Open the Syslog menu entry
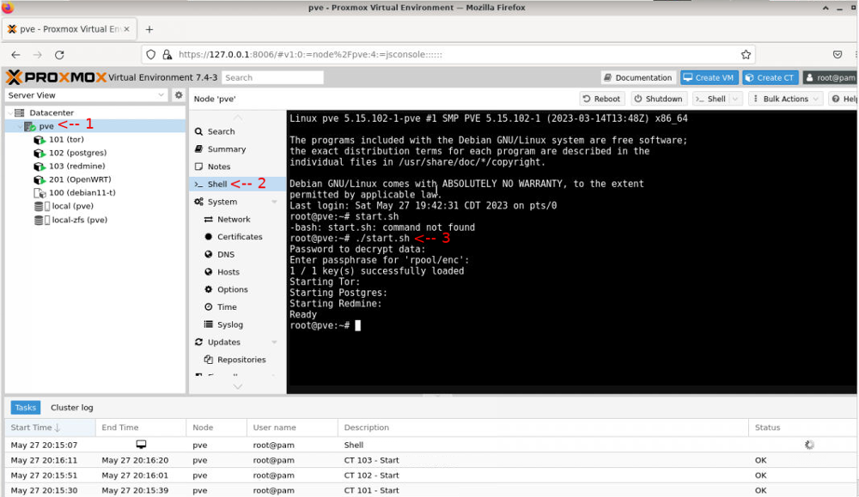 point(229,324)
